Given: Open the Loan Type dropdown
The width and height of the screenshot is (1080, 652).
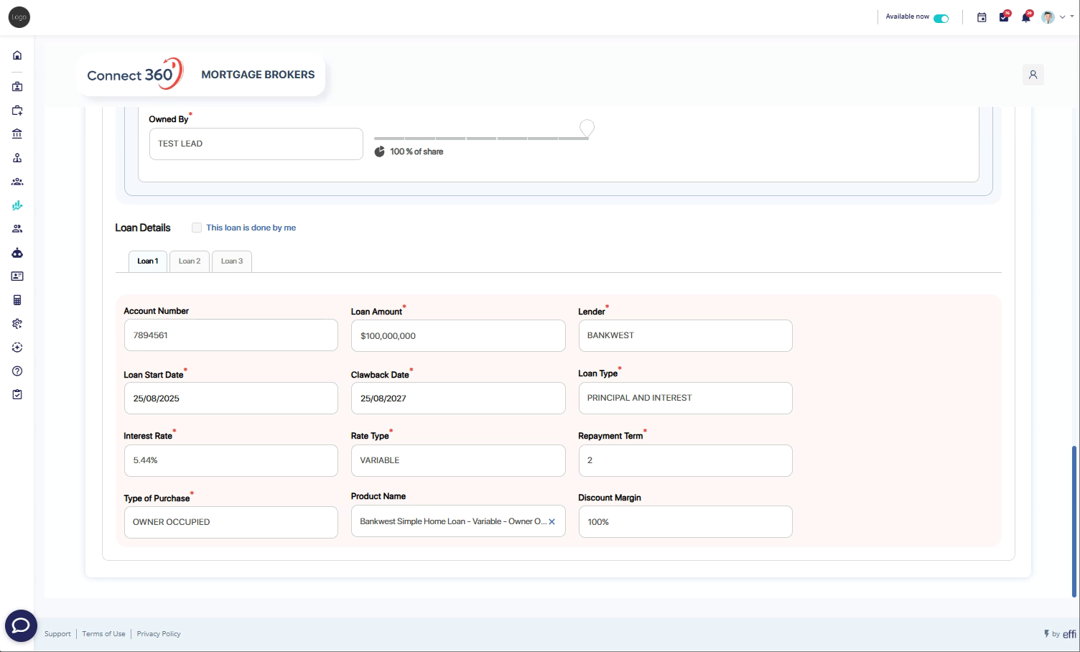Looking at the screenshot, I should 685,398.
